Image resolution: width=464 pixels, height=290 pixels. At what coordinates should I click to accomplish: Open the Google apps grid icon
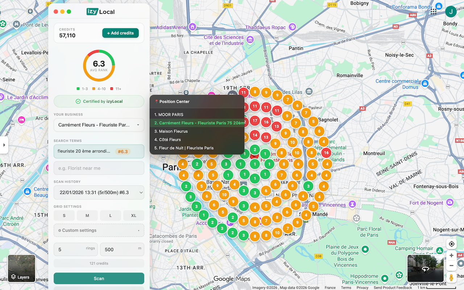[x=434, y=12]
